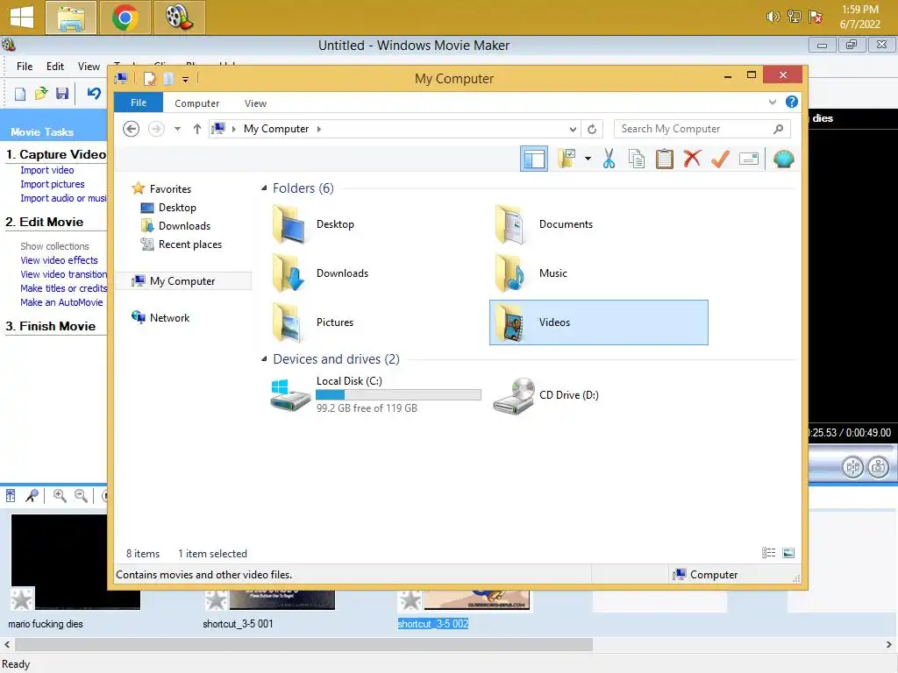The image size is (898, 673).
Task: Click the Refresh button in address bar
Action: 592,130
